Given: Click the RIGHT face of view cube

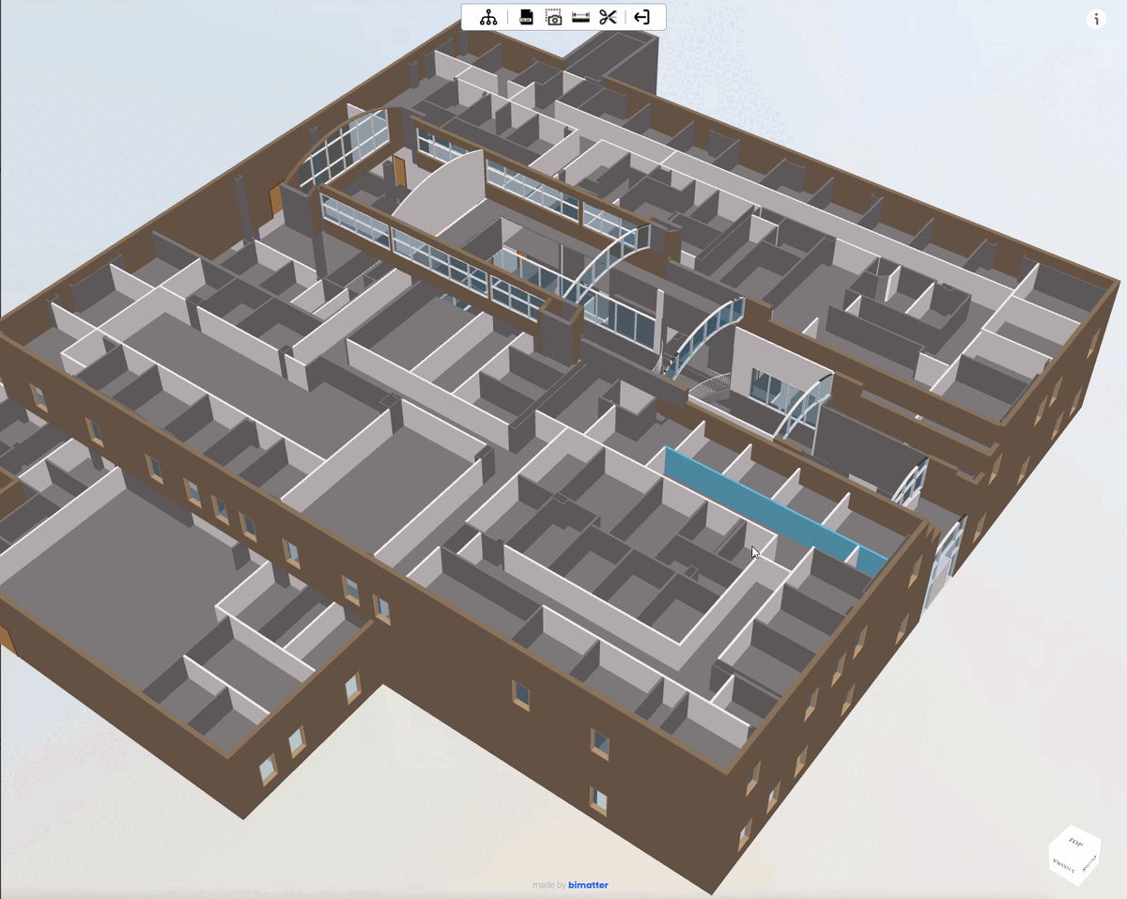Looking at the screenshot, I should (x=1089, y=865).
